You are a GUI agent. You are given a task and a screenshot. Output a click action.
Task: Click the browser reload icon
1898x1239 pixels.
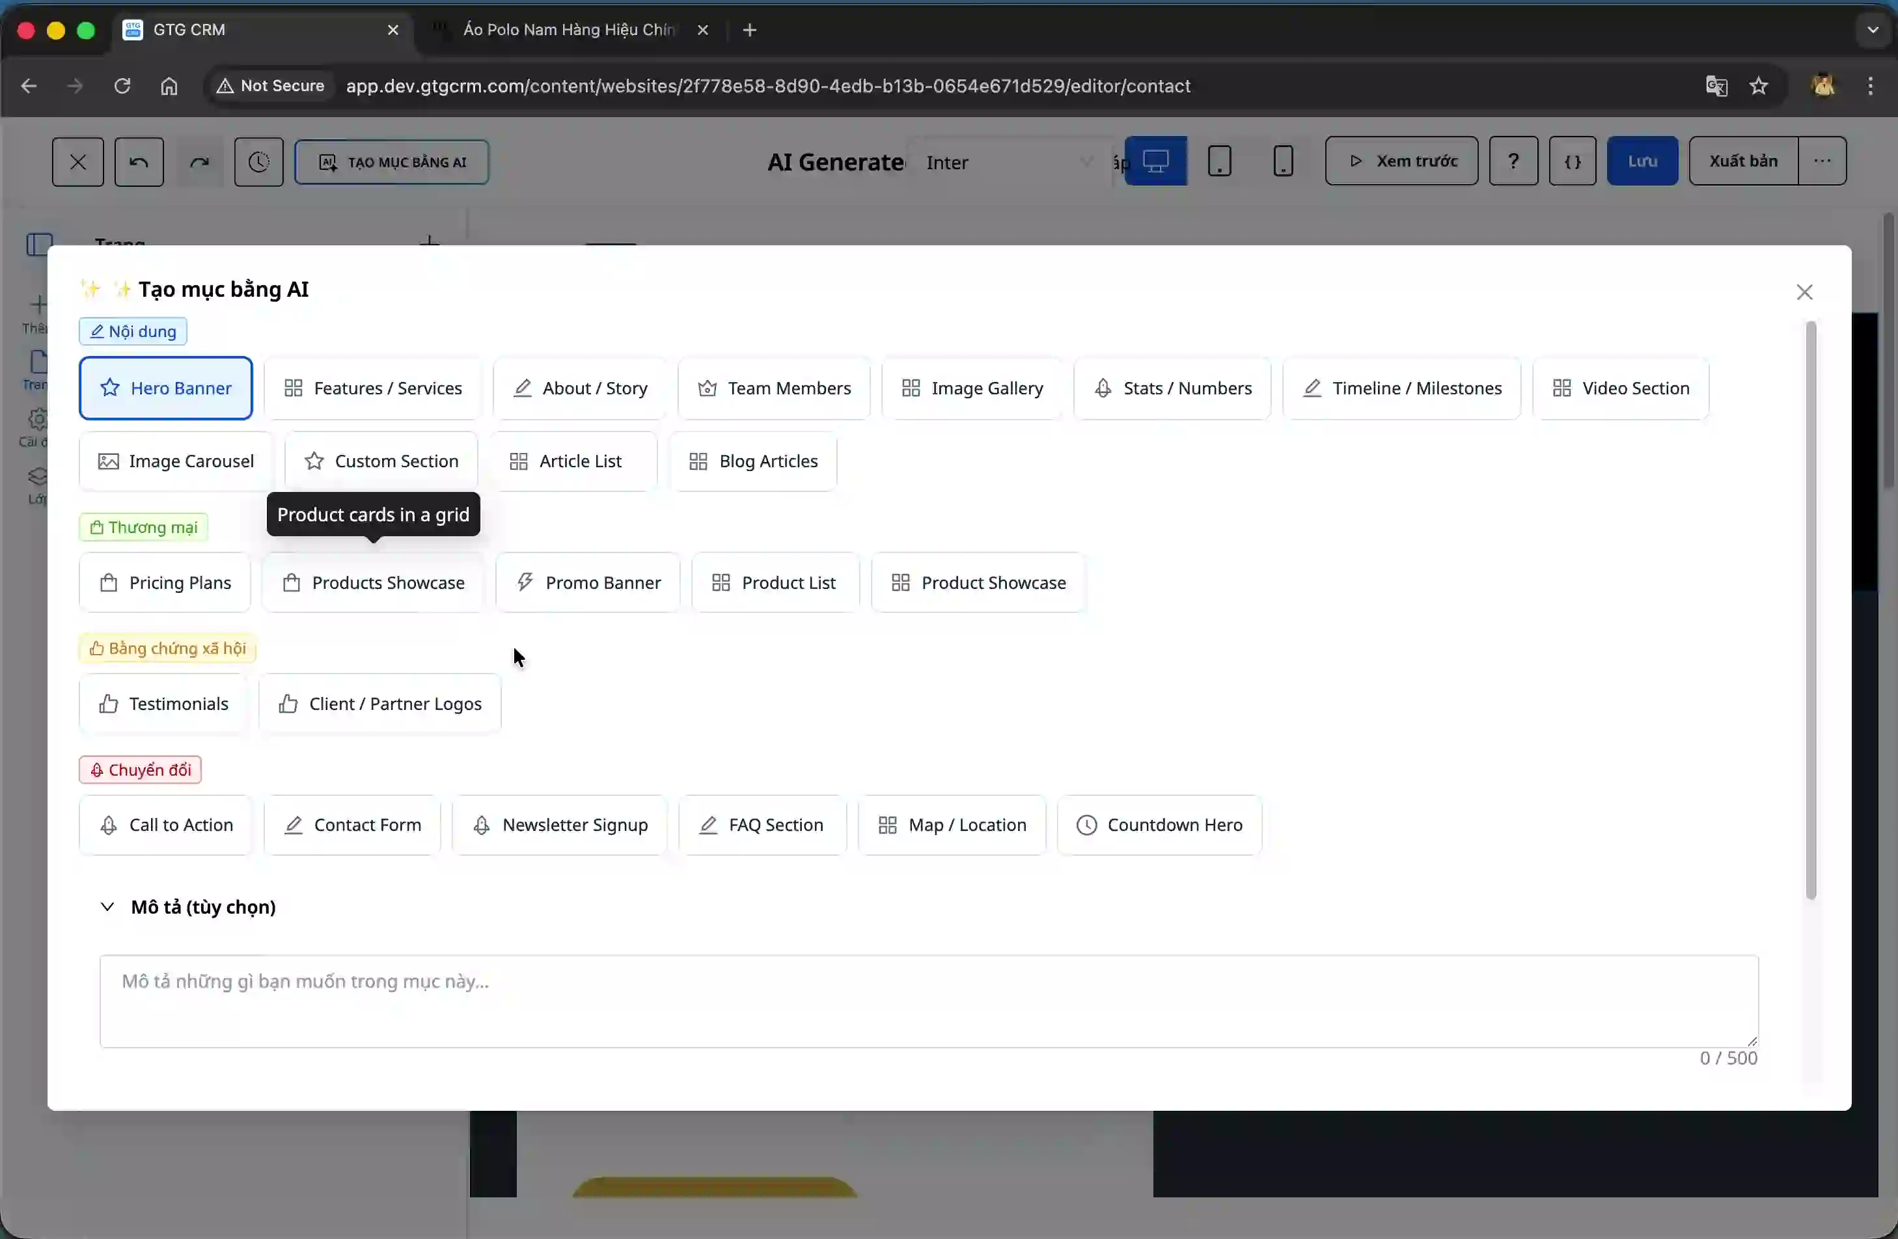(121, 86)
